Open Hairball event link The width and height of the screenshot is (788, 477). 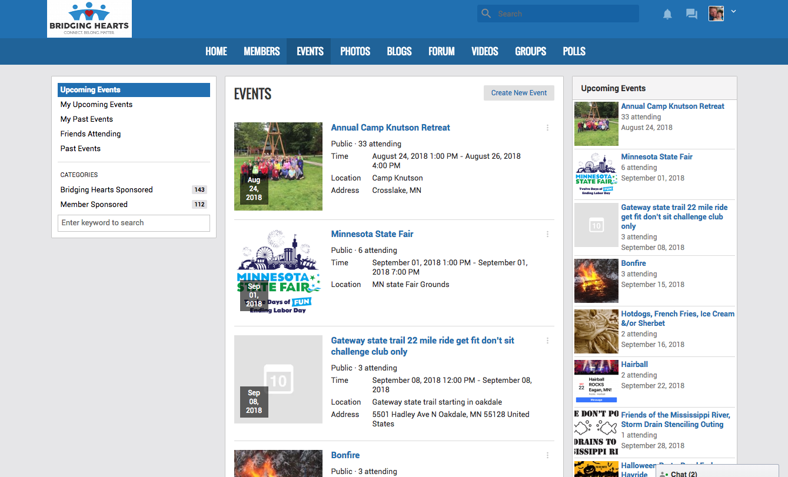pos(634,365)
